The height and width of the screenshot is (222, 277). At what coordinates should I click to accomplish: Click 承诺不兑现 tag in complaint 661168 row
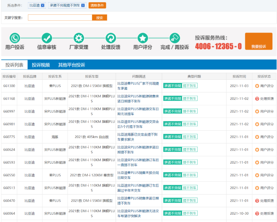(x=172, y=99)
